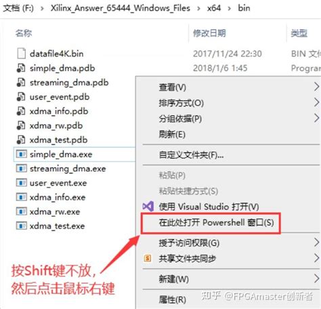Navigate to x64 in the breadcrumb path
The width and height of the screenshot is (321, 309).
214,8
